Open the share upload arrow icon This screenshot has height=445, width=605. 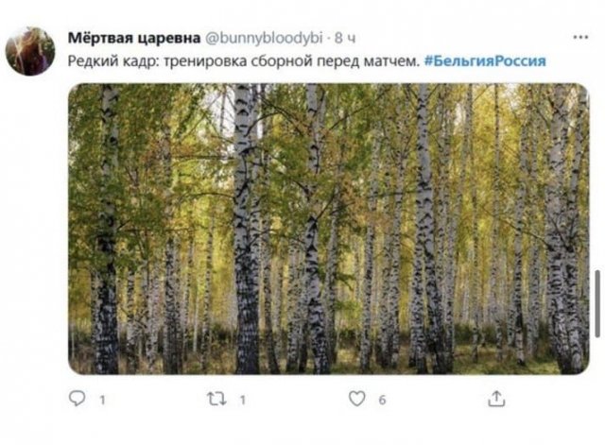pos(496,399)
